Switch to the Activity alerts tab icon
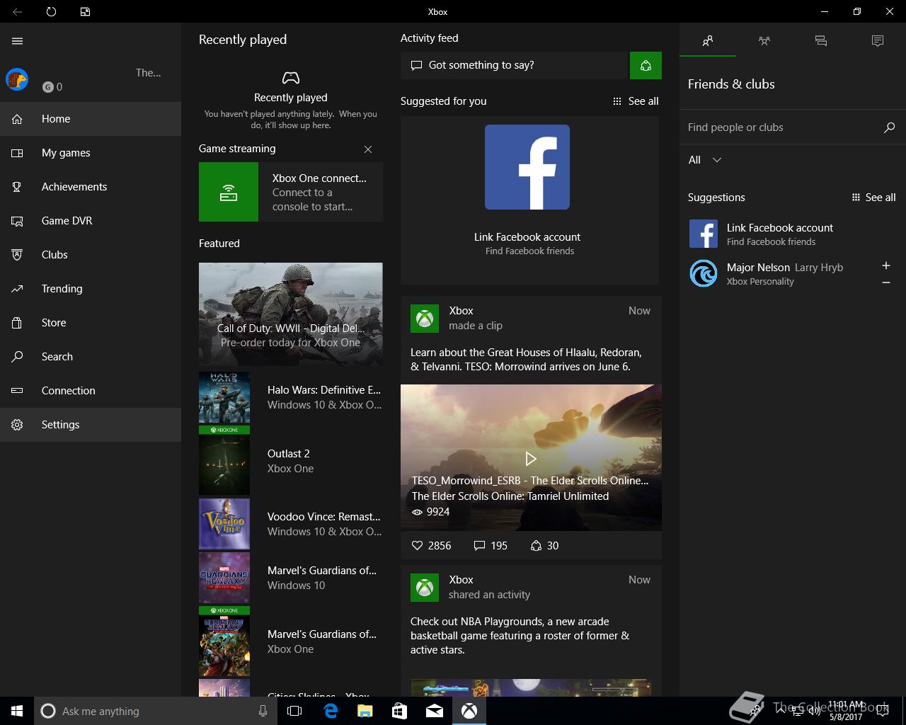This screenshot has height=725, width=906. click(878, 41)
